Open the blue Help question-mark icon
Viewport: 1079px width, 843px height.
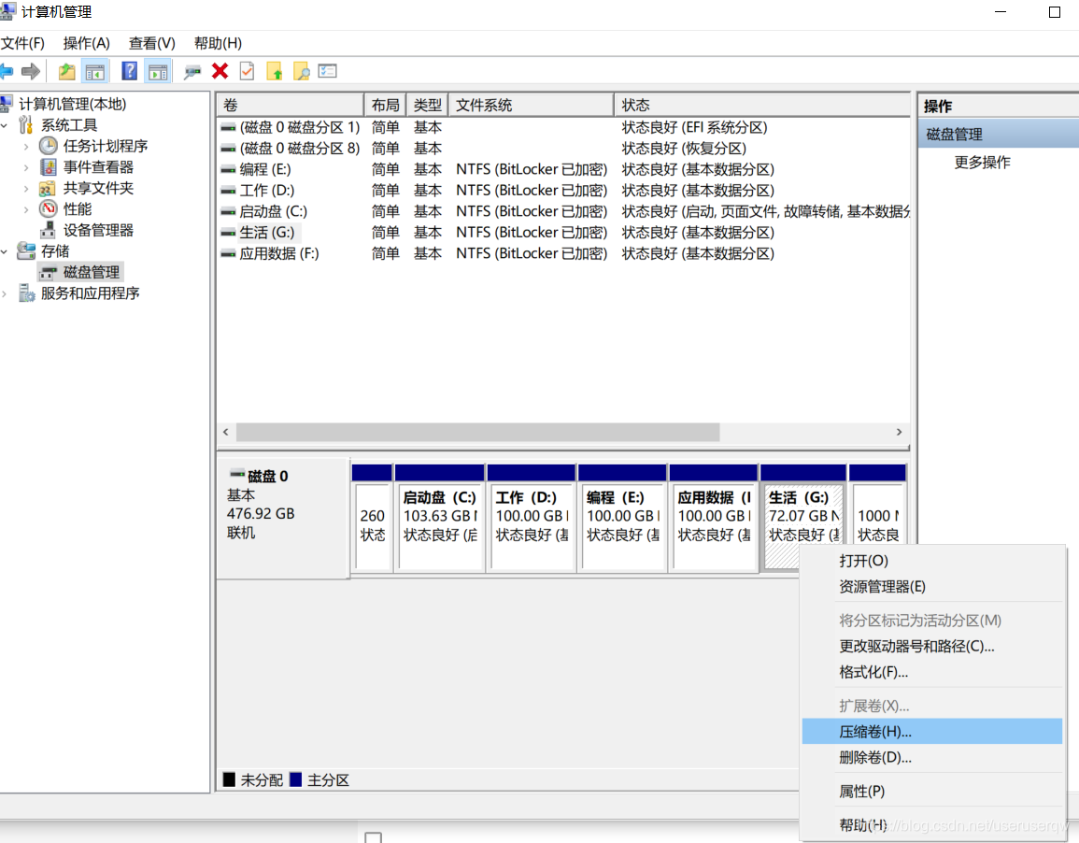[129, 71]
